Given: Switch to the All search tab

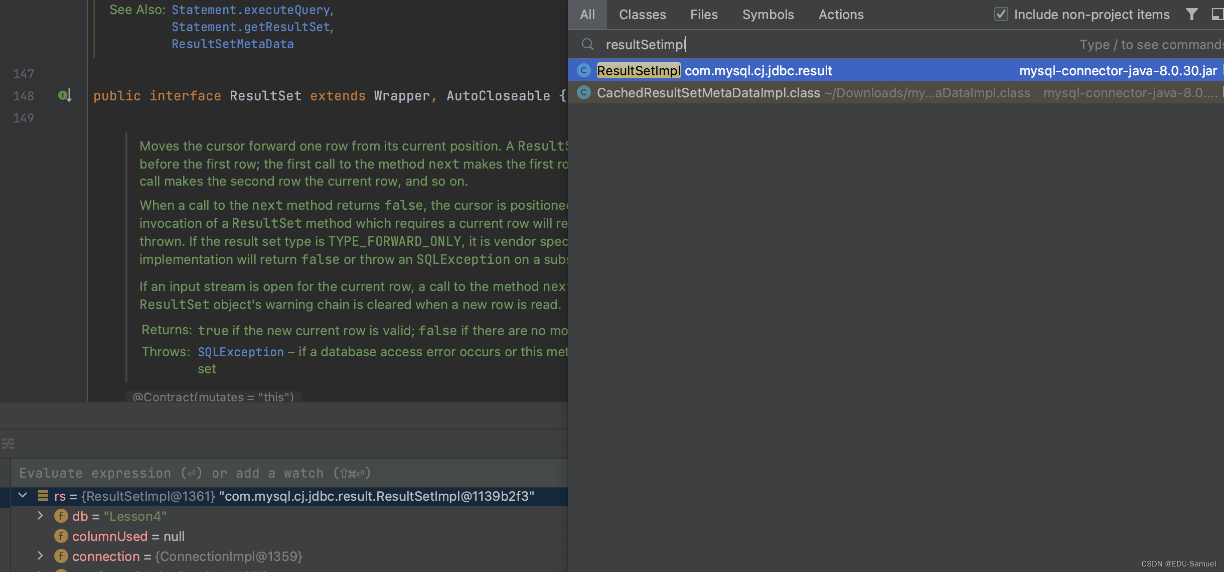Looking at the screenshot, I should [x=587, y=15].
